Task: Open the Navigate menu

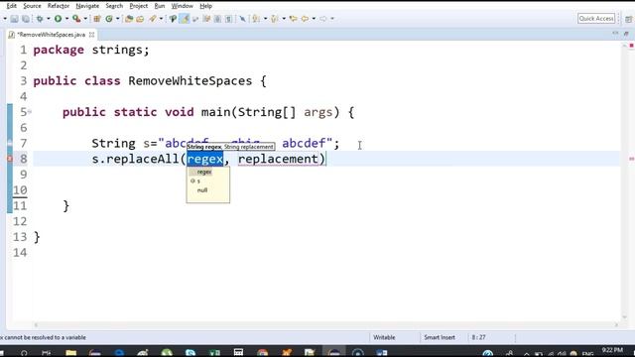Action: click(x=87, y=6)
